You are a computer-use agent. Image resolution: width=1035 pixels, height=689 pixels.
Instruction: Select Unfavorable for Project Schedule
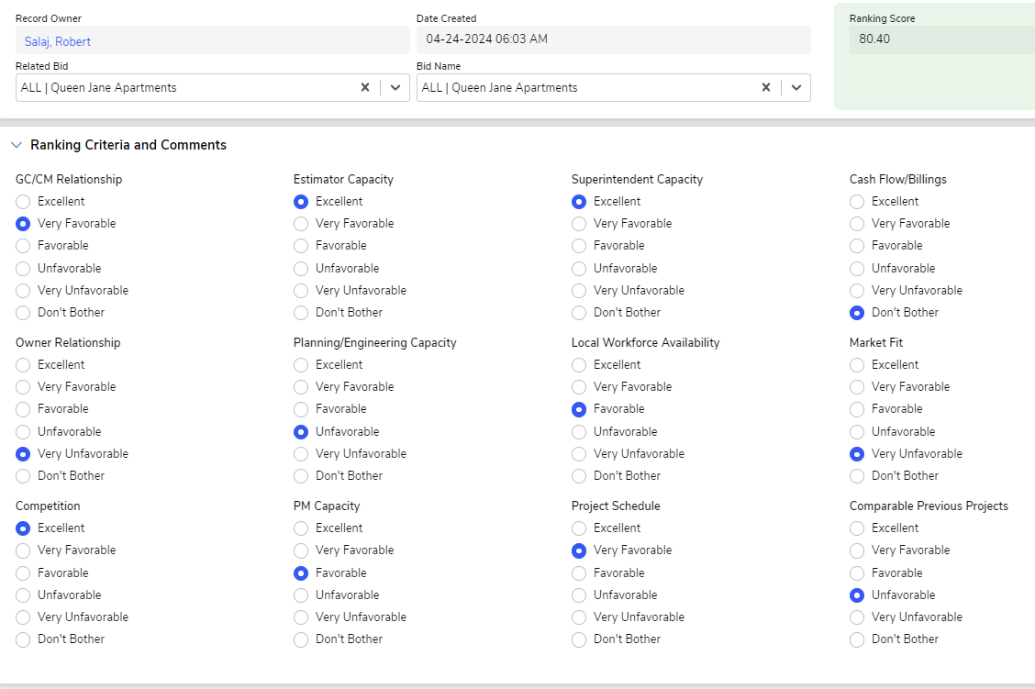point(579,595)
